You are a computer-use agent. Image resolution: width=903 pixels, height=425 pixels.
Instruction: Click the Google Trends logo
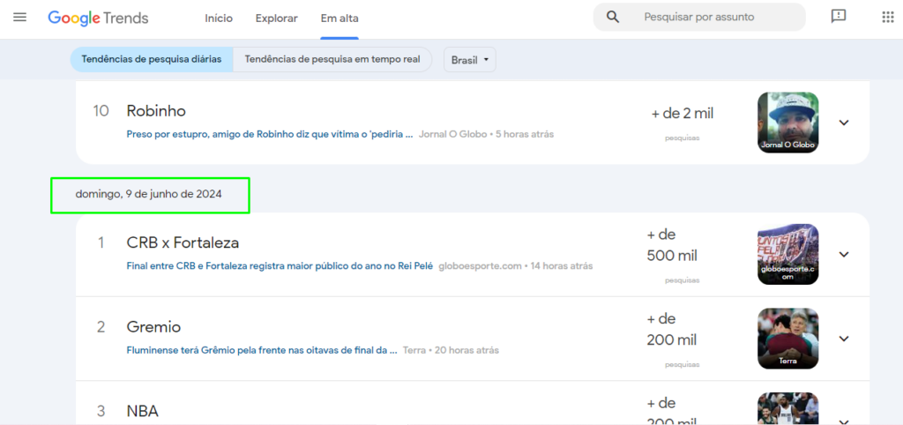98,18
